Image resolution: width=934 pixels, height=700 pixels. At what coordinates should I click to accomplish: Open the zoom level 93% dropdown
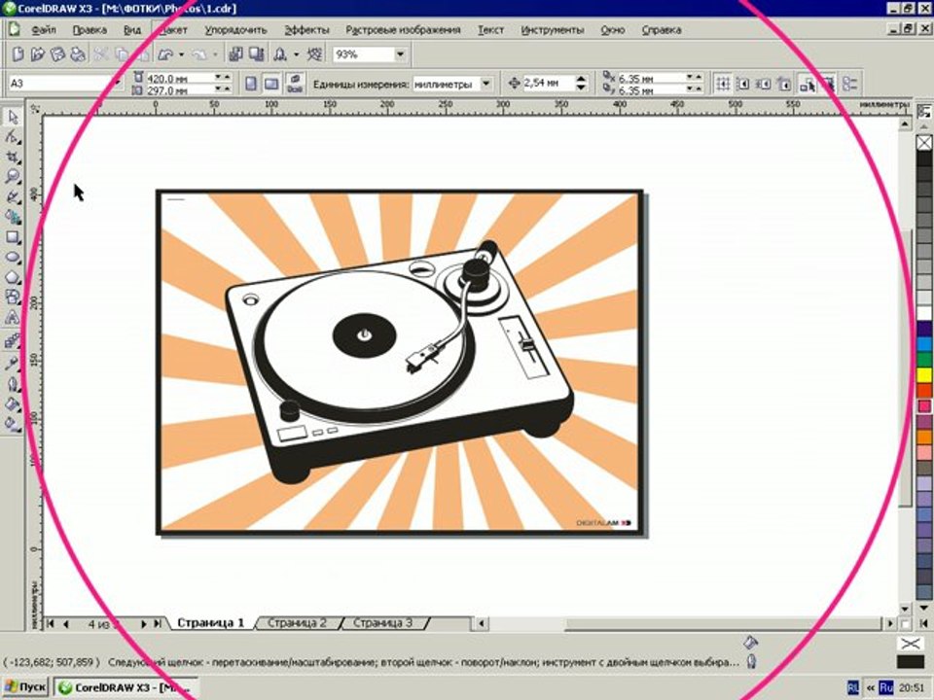point(400,54)
